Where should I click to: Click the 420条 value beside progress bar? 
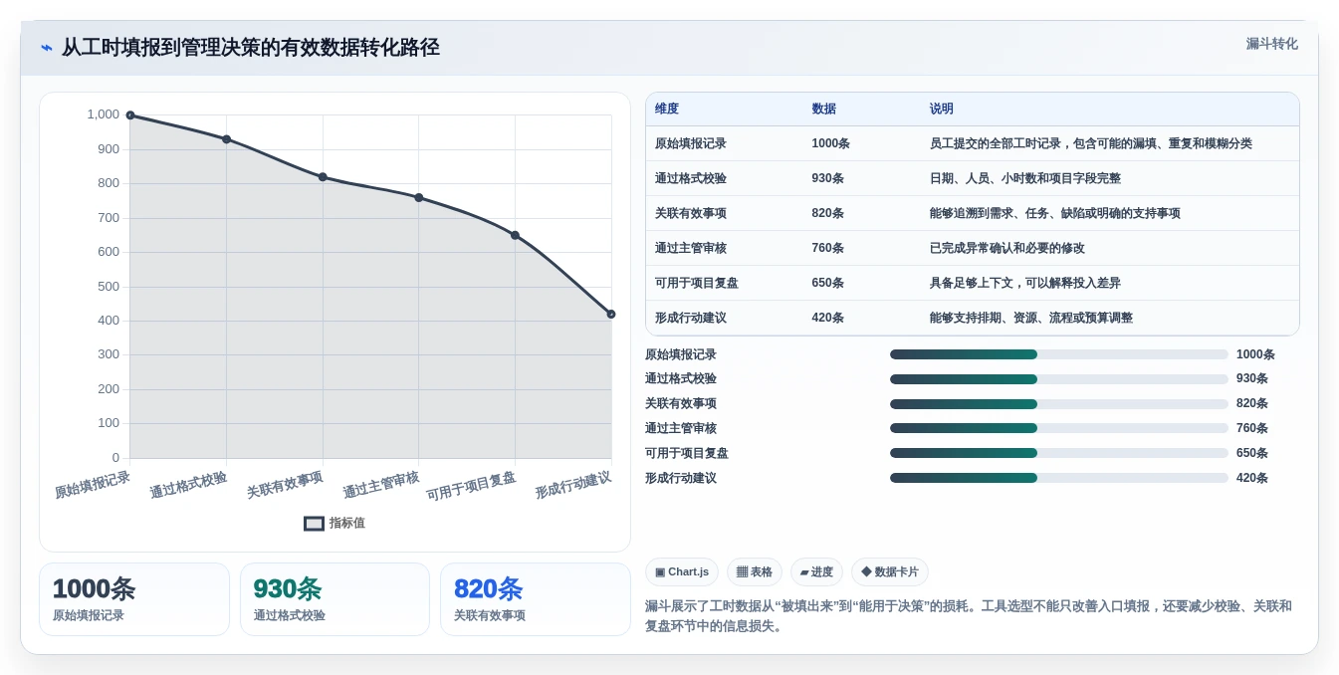click(x=1252, y=478)
